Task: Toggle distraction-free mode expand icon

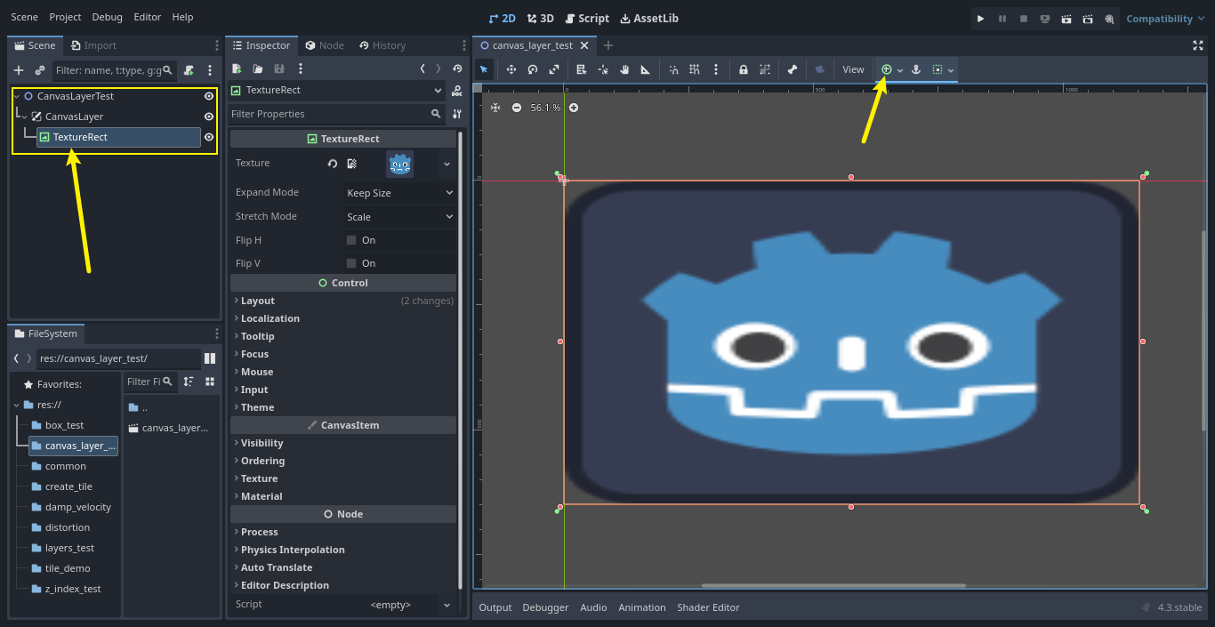Action: pos(1197,45)
